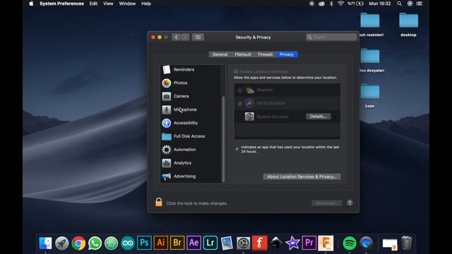Show all preferences grid button
Image resolution: width=452 pixels, height=254 pixels.
(x=198, y=37)
